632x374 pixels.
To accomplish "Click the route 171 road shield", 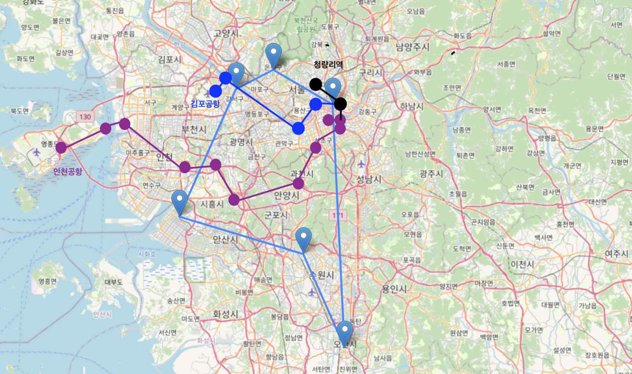I will (337, 215).
